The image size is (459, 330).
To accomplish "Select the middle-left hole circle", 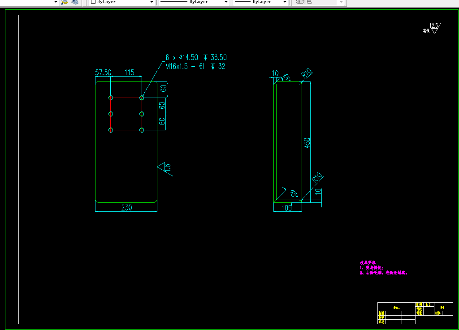I will click(x=111, y=114).
